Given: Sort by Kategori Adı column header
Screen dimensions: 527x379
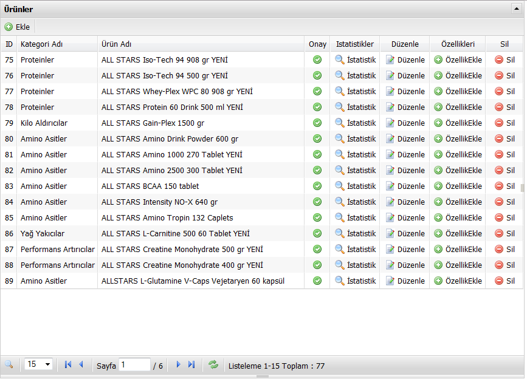Looking at the screenshot, I should [57, 44].
